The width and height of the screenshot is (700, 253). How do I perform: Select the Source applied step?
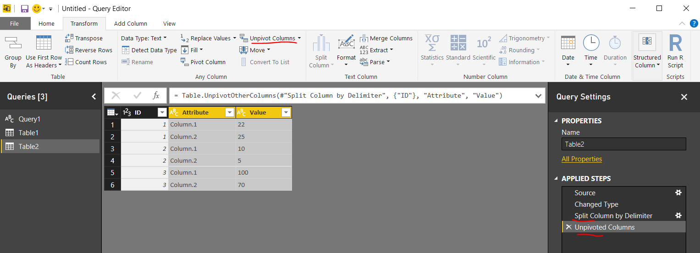pyautogui.click(x=624, y=192)
